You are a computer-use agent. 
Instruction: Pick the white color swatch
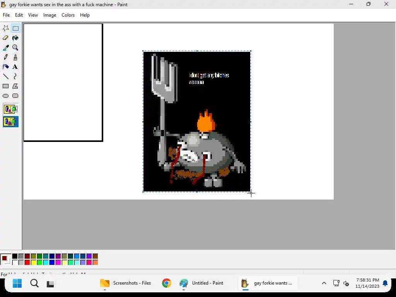click(x=15, y=263)
